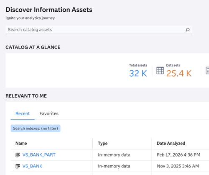209x175 pixels.
Task: Select In-memory data cell of VS_BANK_PART row
Action: [x=114, y=155]
